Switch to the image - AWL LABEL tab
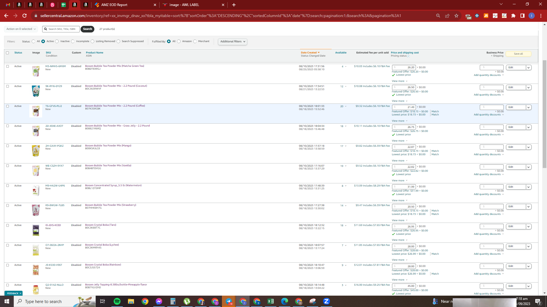Viewport: 547px width, 307px height. 193,5
